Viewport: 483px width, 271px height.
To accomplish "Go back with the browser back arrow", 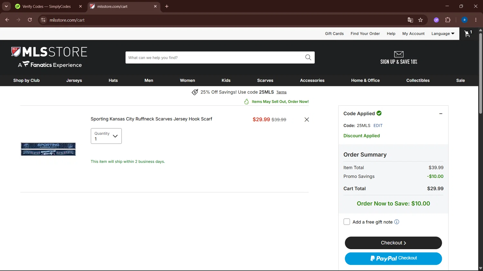I will [x=7, y=20].
